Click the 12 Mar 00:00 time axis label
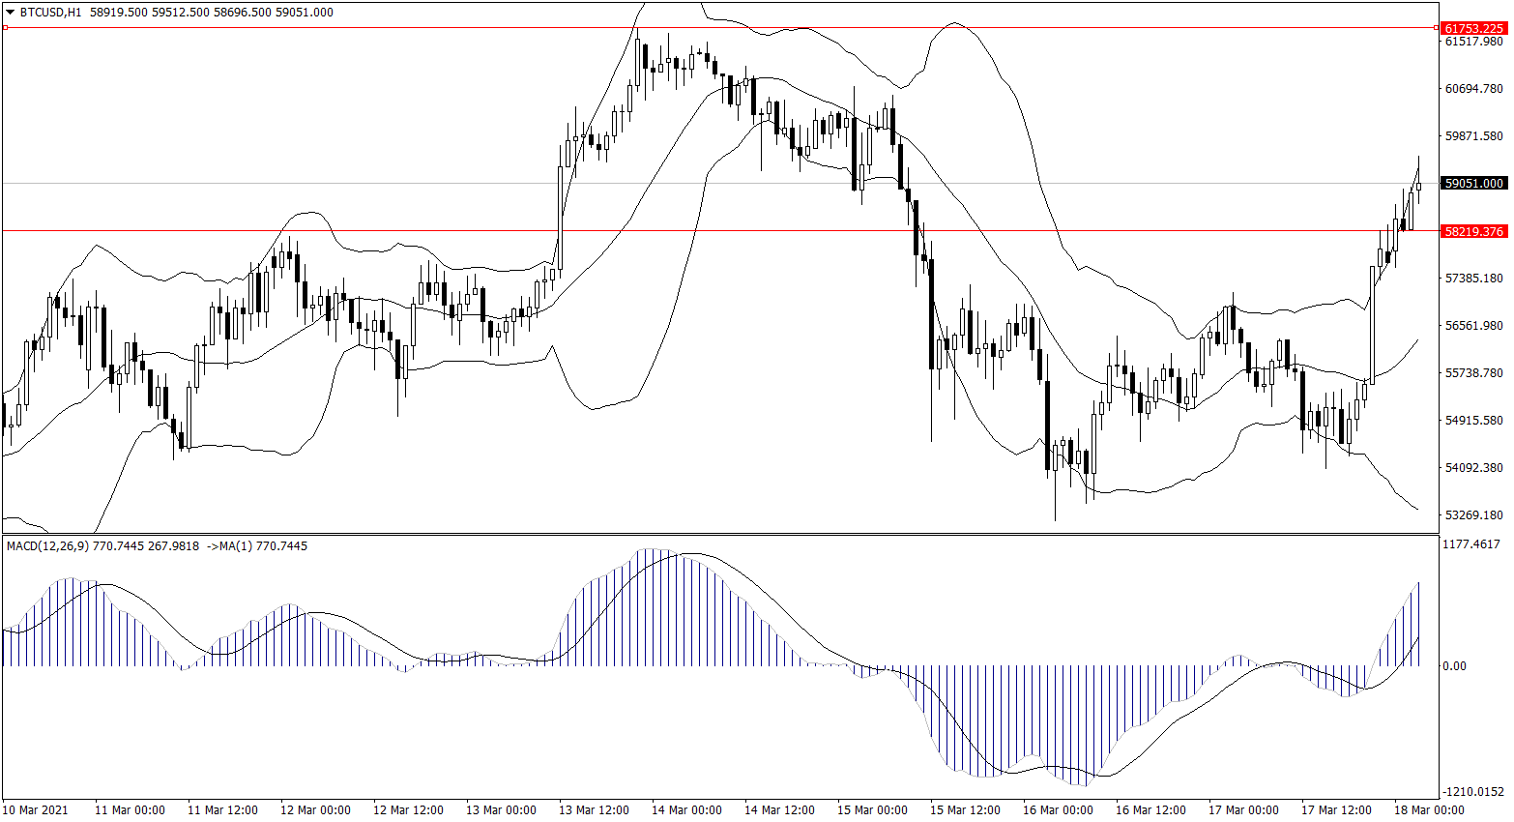Screen dimensions: 1514x822 [315, 810]
